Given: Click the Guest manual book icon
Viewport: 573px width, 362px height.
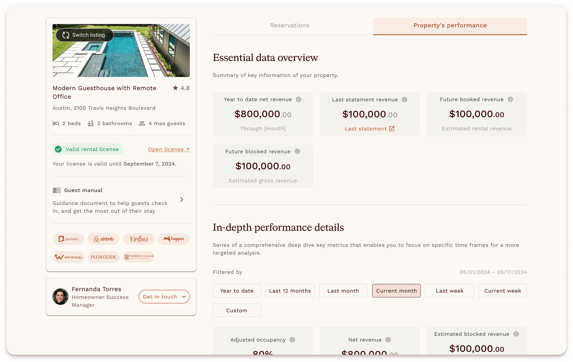Looking at the screenshot, I should pos(57,190).
